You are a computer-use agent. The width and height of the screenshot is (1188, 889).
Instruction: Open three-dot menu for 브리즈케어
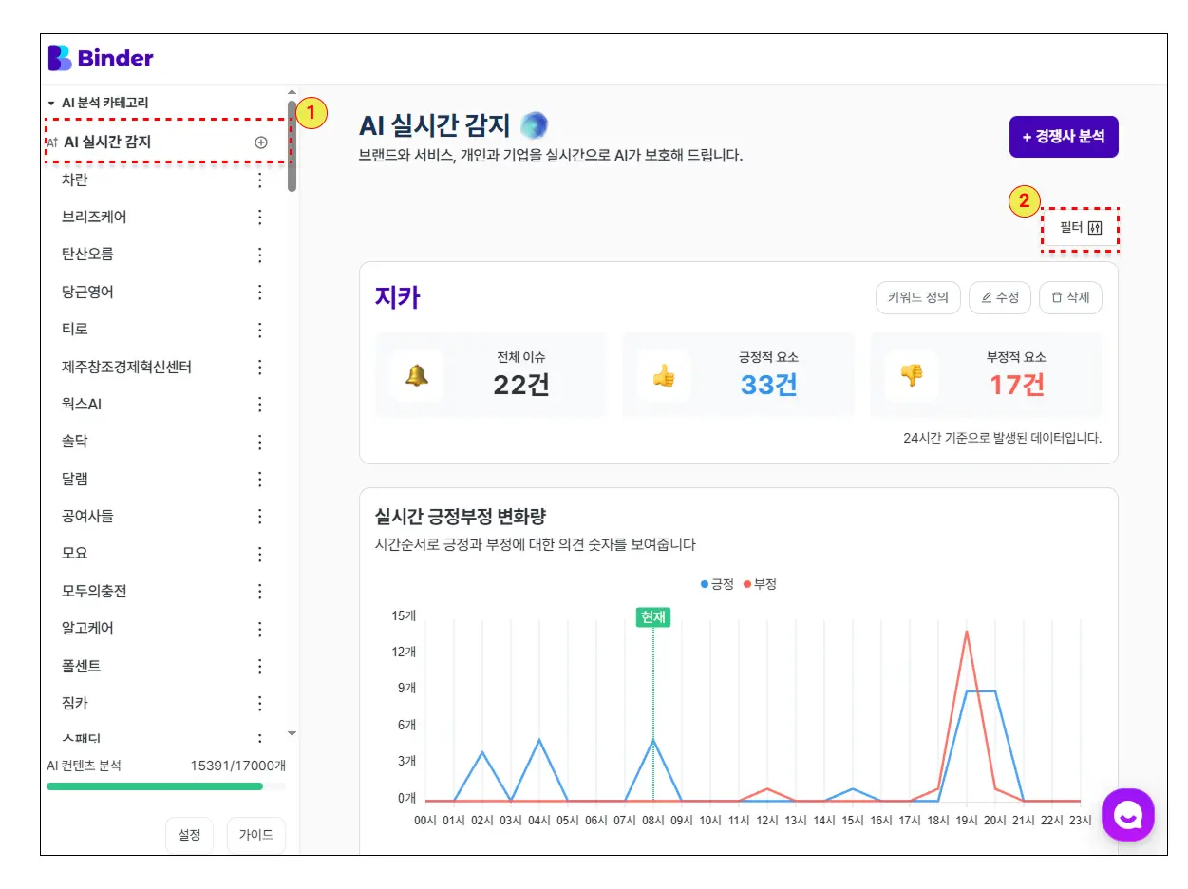pyautogui.click(x=260, y=218)
